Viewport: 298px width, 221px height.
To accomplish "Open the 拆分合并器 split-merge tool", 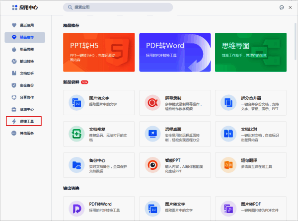I will point(229,103).
